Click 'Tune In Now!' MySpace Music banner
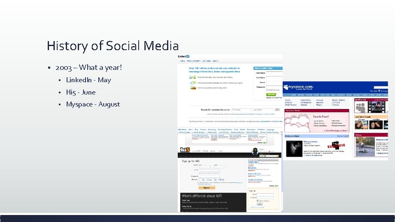Viewport: 395px width, 222px height. tap(321, 116)
